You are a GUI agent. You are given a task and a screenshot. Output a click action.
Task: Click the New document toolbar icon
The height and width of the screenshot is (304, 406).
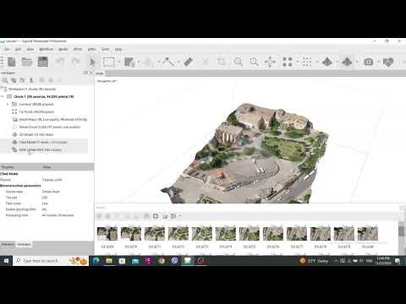(x=12, y=62)
